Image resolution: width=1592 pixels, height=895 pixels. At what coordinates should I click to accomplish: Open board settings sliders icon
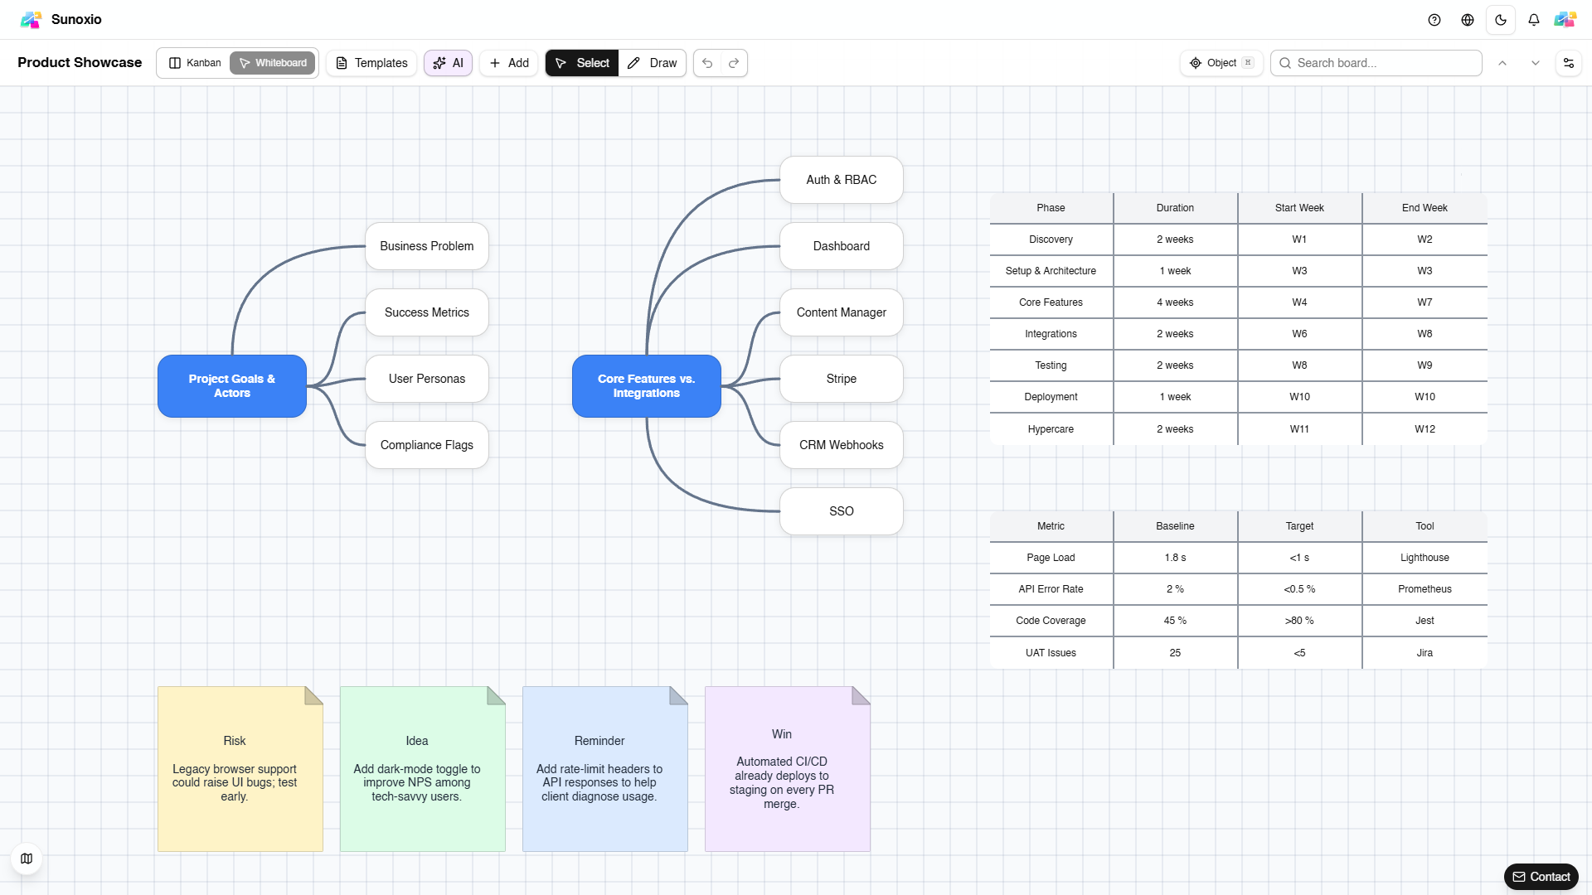point(1568,63)
